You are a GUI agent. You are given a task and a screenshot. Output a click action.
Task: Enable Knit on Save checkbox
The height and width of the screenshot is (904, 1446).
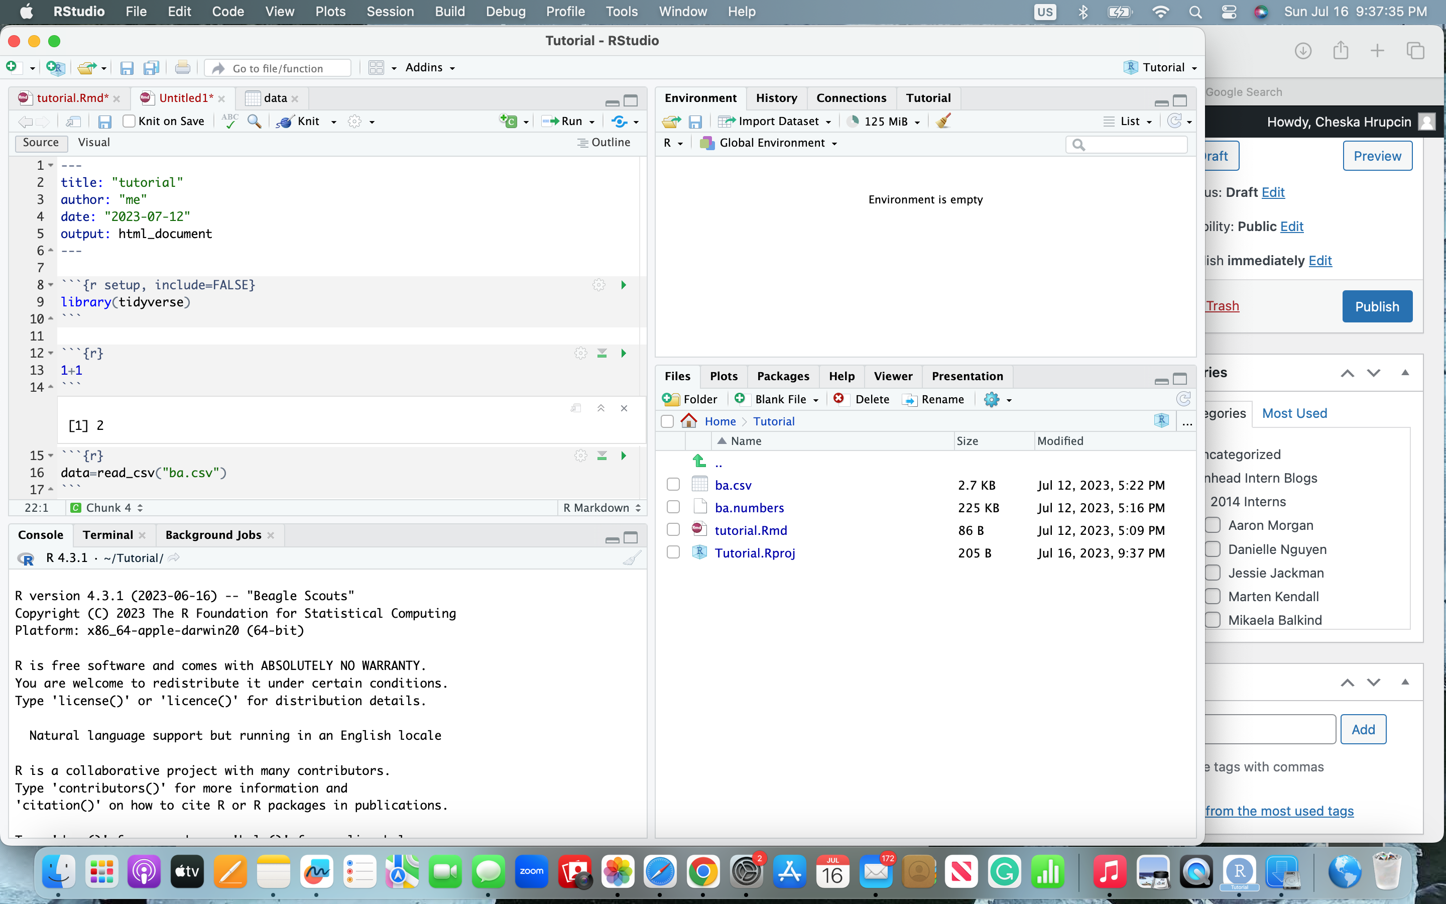pos(129,122)
